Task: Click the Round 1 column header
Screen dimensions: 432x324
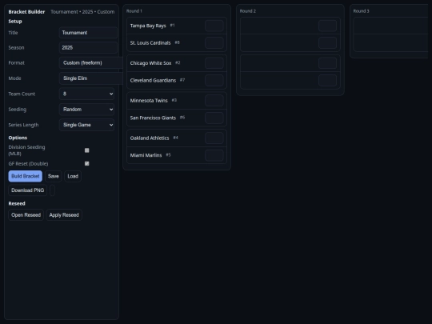Action: pos(134,11)
